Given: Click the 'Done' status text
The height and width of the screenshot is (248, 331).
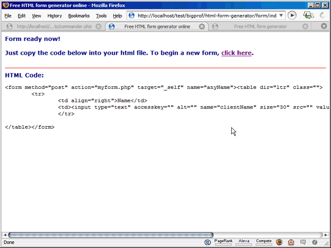Looking at the screenshot, I should tap(9, 242).
